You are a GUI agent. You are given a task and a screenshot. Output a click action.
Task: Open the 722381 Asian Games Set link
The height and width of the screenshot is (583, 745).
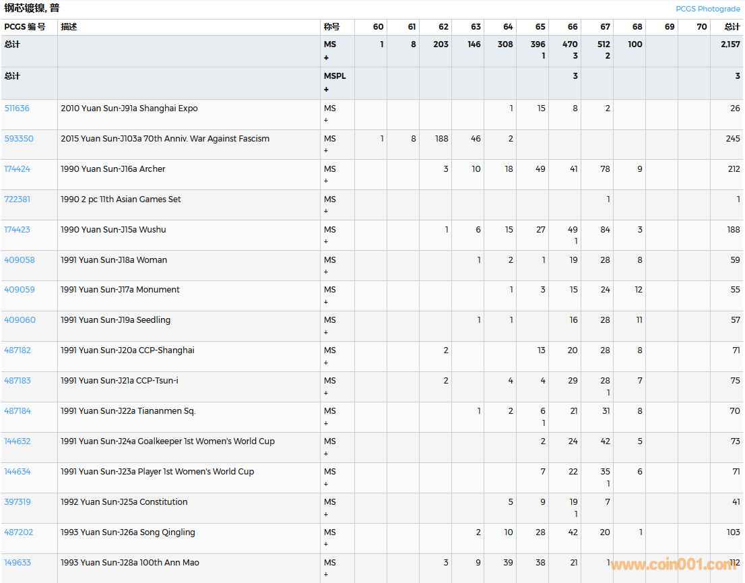[x=18, y=200]
